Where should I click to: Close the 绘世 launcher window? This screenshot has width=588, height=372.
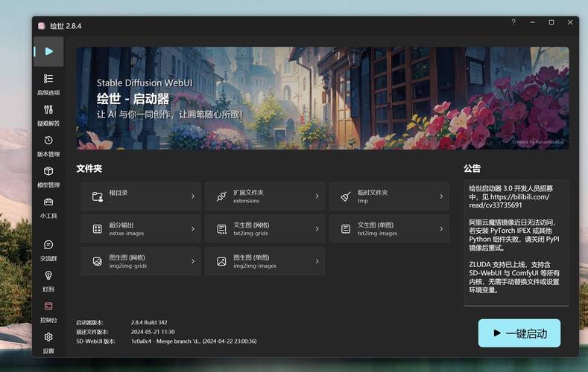(x=570, y=22)
